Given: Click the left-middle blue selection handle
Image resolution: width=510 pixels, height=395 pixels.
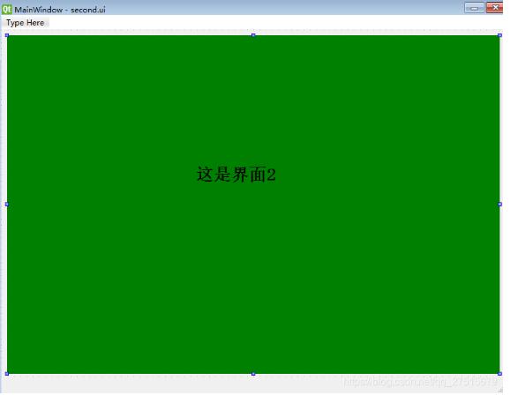Looking at the screenshot, I should pos(7,205).
